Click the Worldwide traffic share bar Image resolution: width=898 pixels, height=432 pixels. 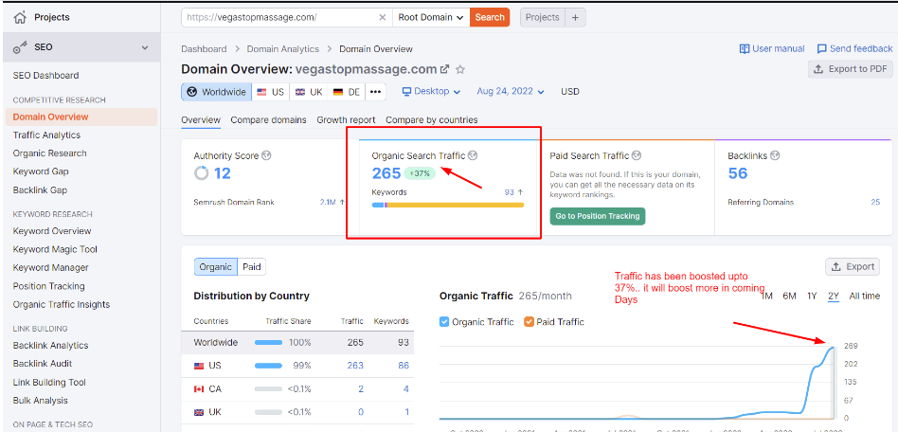(269, 343)
